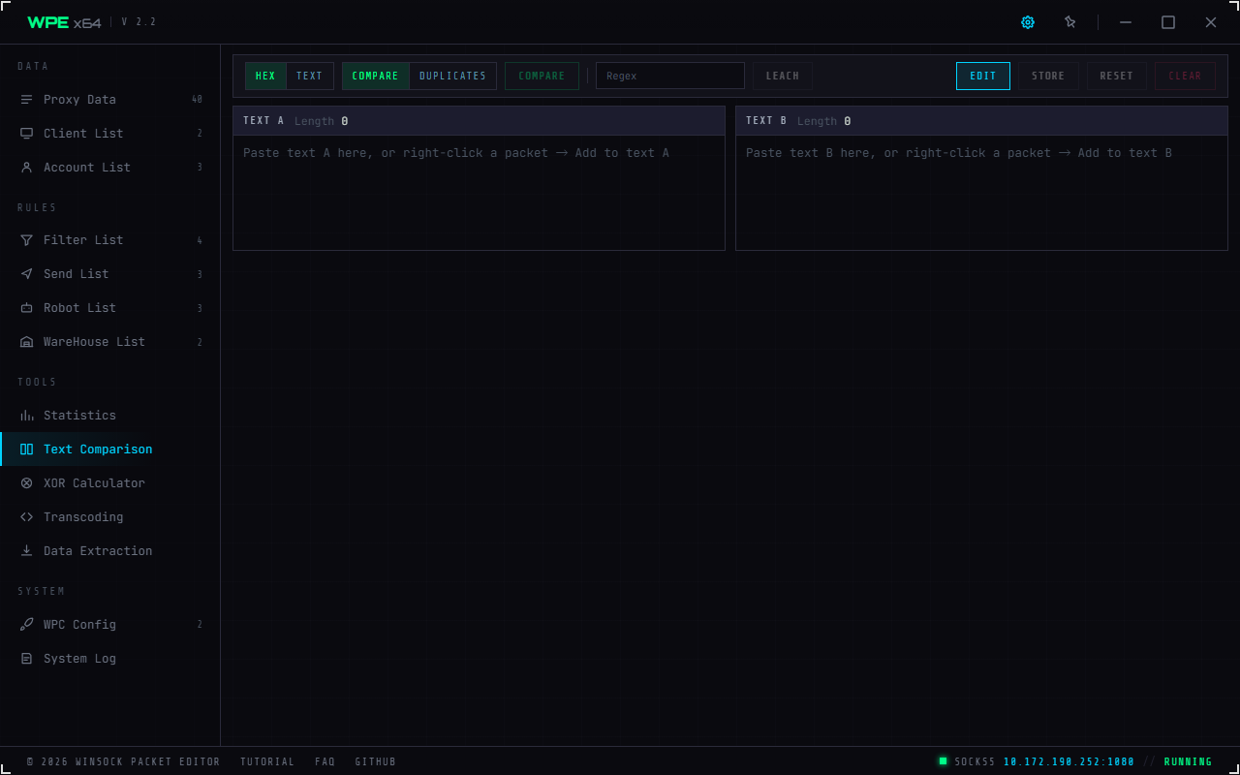Click the Statistics bar-chart icon
Image resolution: width=1240 pixels, height=775 pixels.
coord(27,416)
